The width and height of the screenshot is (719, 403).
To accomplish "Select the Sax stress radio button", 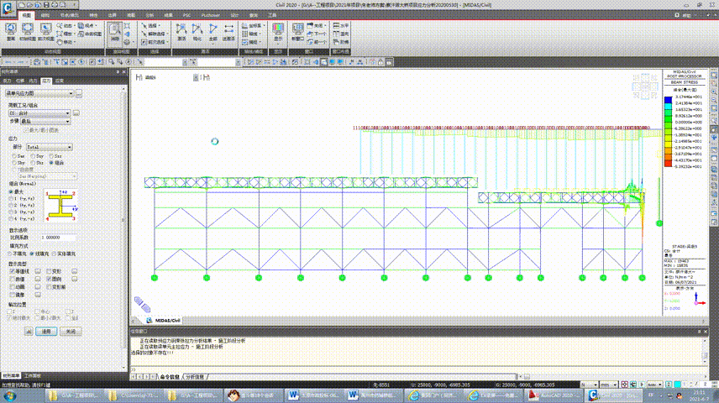I will (x=14, y=156).
